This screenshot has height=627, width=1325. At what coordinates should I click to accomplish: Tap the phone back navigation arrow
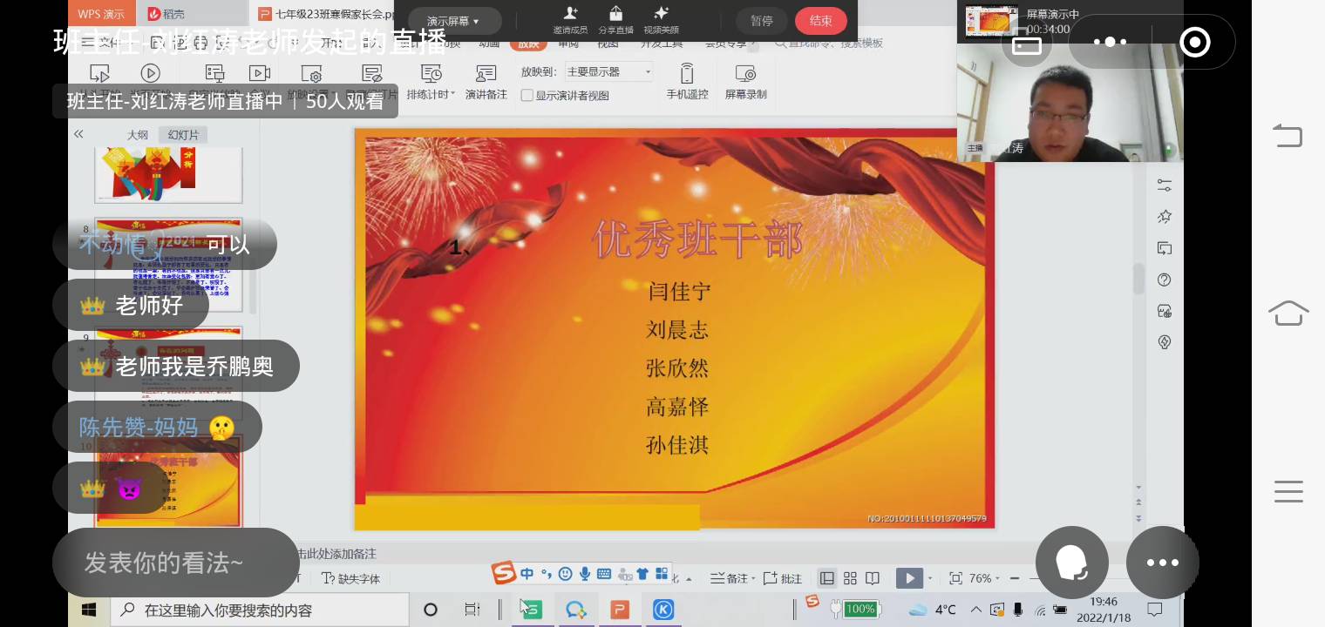[1288, 135]
